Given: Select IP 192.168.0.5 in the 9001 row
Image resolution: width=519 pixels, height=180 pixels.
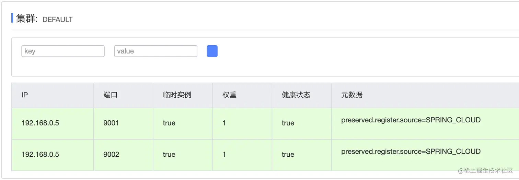Looking at the screenshot, I should point(40,123).
